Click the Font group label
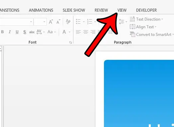 point(33,42)
